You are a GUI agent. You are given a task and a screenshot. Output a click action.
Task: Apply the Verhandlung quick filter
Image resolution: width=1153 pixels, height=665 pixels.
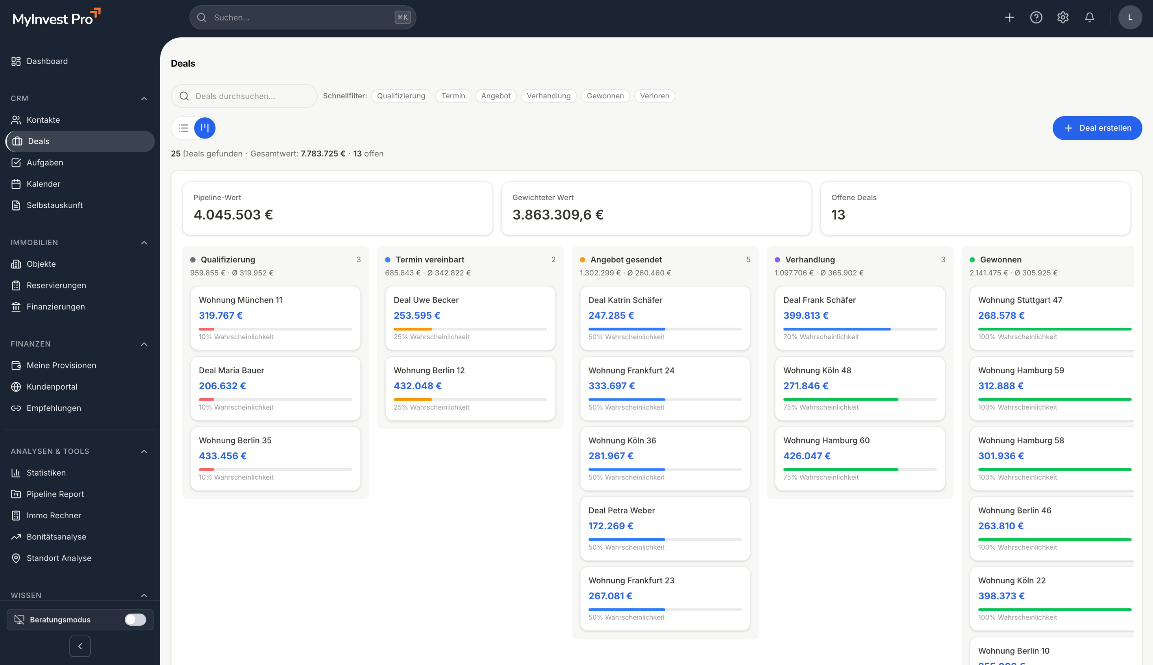coord(548,96)
